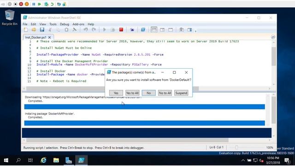This screenshot has height=166, width=295.
Task: Click the Cut scissors icon
Action: click(50, 30)
